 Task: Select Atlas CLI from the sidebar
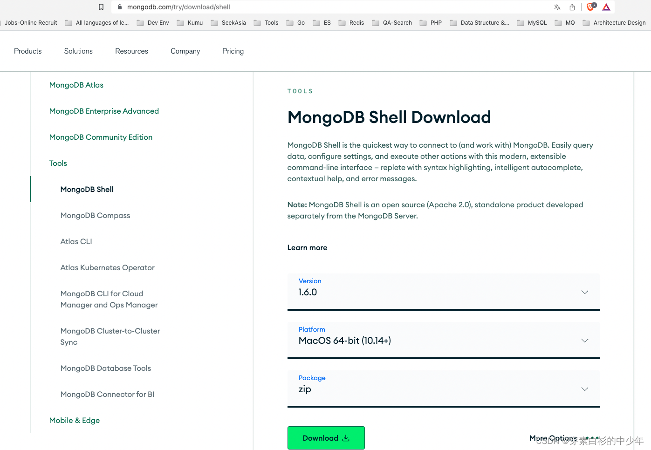[x=76, y=241]
